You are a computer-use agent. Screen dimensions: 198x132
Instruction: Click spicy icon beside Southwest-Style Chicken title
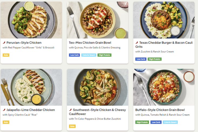click(71, 110)
